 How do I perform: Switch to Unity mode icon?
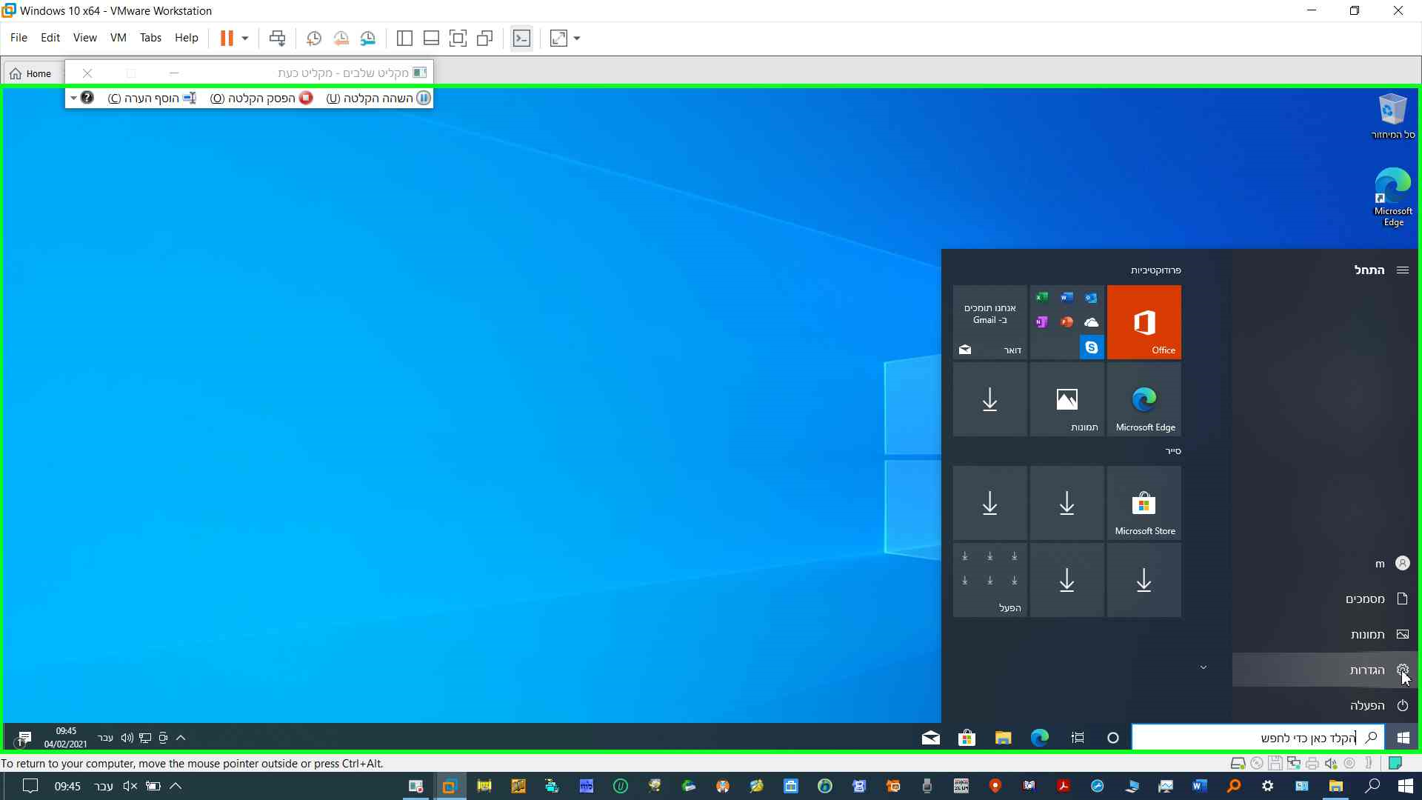pos(485,38)
